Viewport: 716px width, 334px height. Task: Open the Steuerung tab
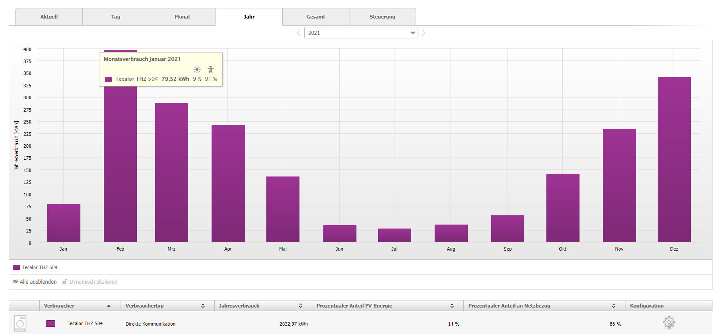(382, 17)
